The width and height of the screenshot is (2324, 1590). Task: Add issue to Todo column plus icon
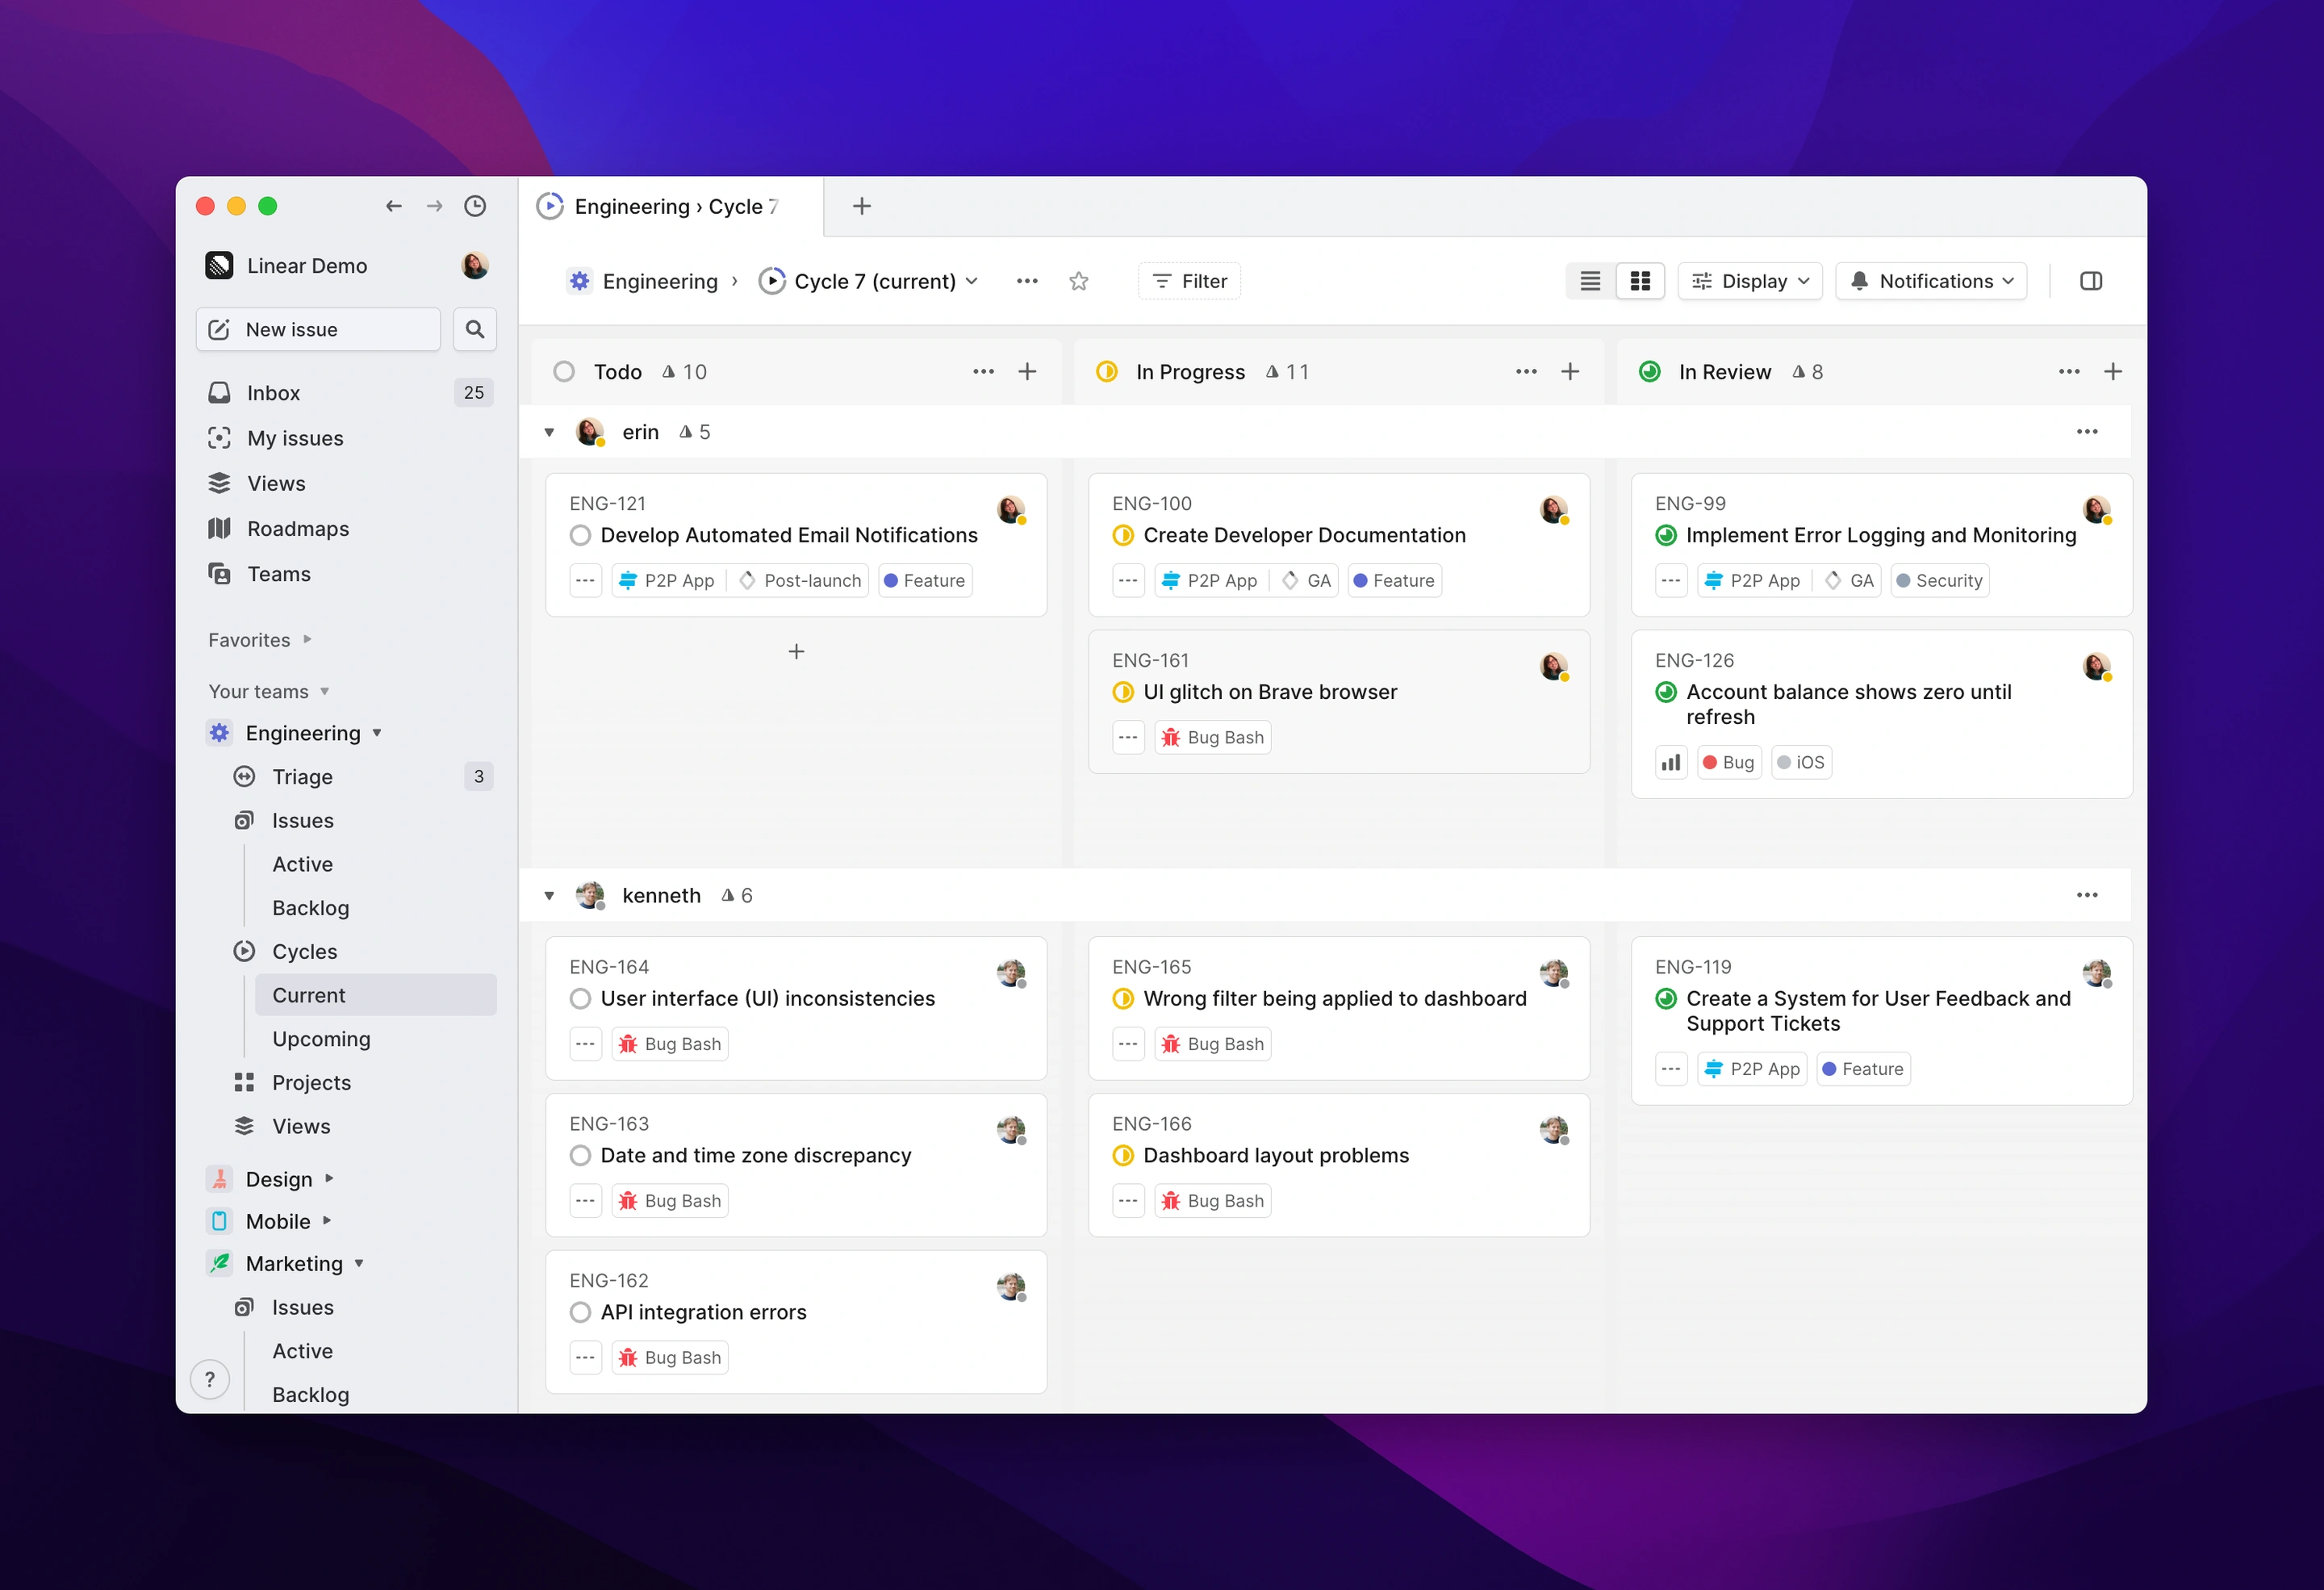tap(1027, 372)
